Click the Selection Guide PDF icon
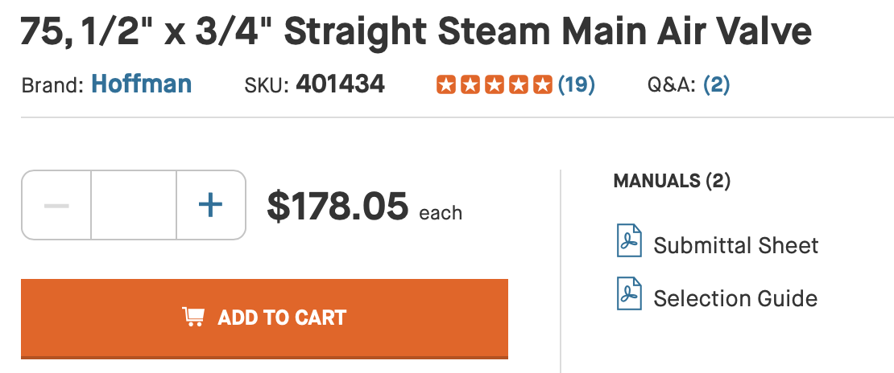 (629, 294)
